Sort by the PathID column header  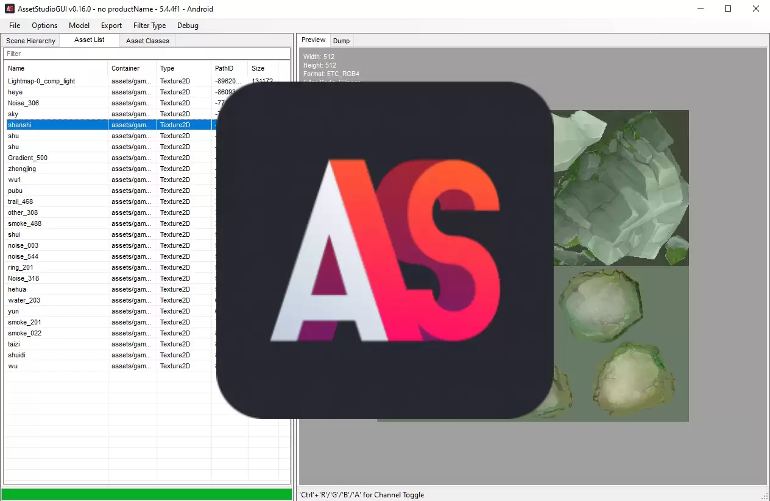pos(230,68)
